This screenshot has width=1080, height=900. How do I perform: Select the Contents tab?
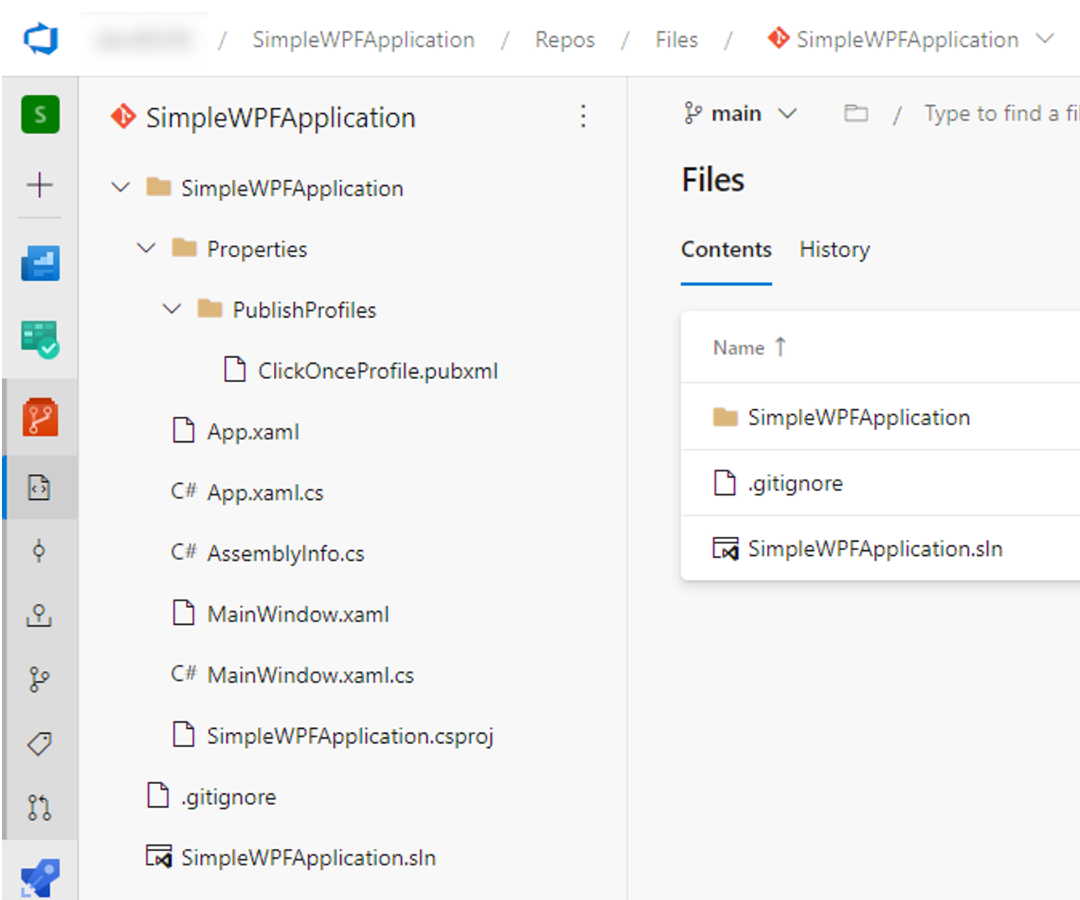[727, 249]
